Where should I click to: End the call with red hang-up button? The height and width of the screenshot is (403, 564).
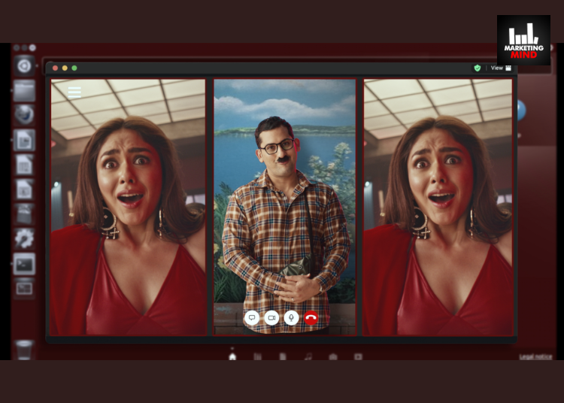(311, 318)
